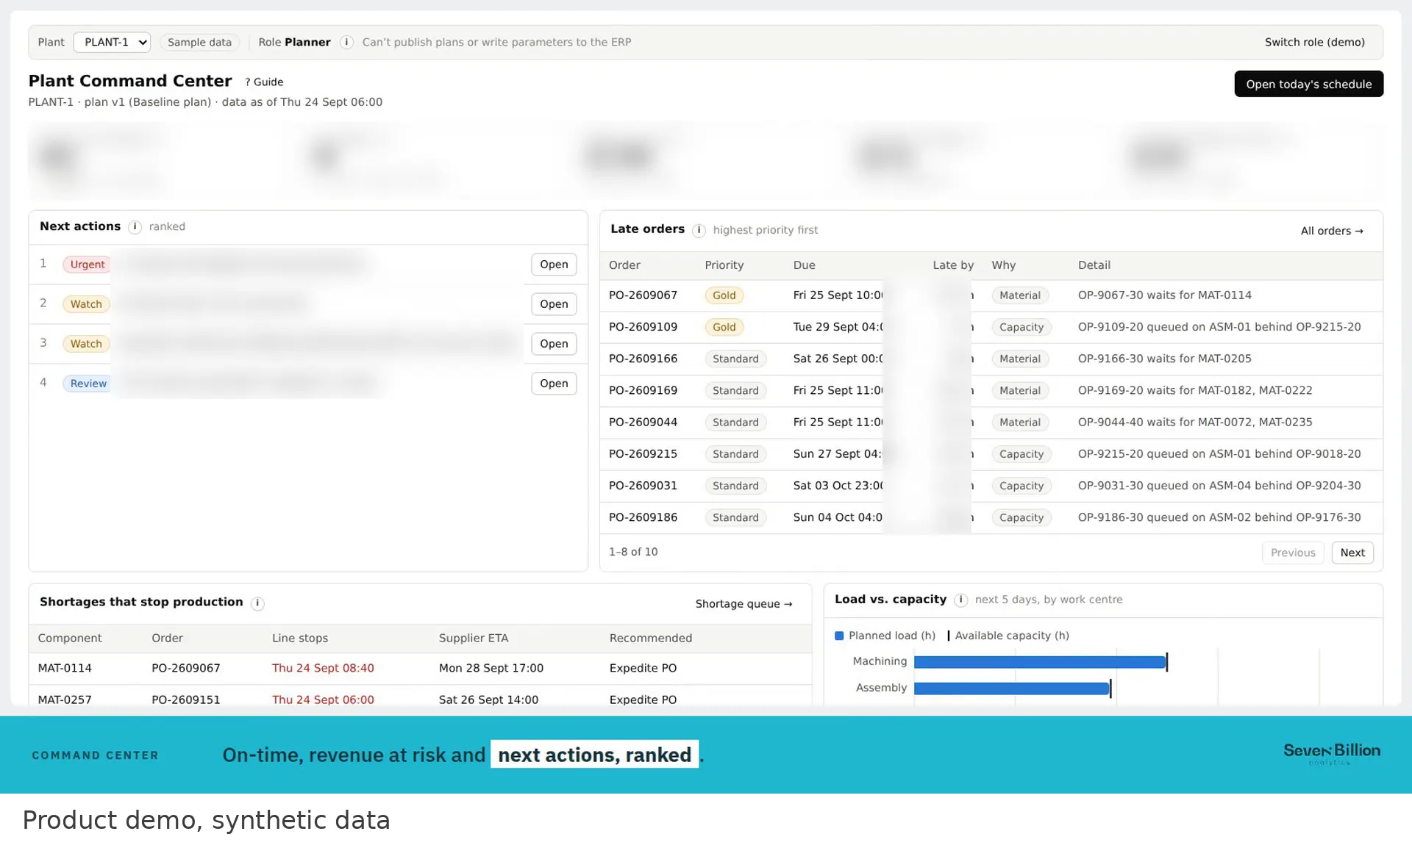Click the Load vs. capacity info icon
Screen dimensions: 1412x845
(x=960, y=600)
